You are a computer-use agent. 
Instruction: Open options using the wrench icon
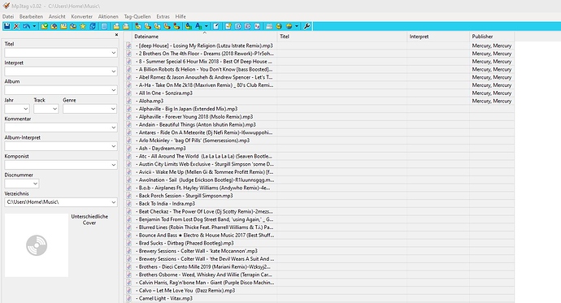pyautogui.click(x=307, y=26)
